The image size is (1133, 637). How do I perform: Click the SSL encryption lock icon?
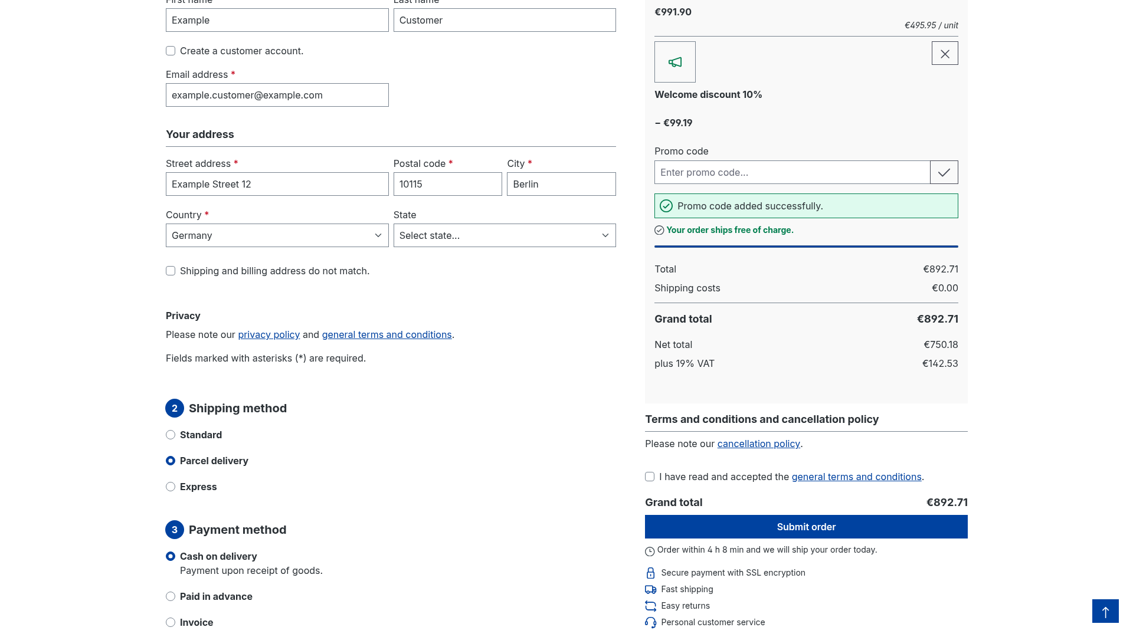(650, 573)
